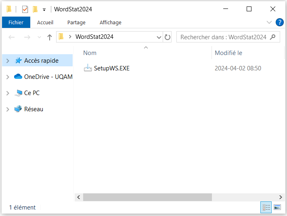Click the New Folder icon in title bar

[x=35, y=9]
